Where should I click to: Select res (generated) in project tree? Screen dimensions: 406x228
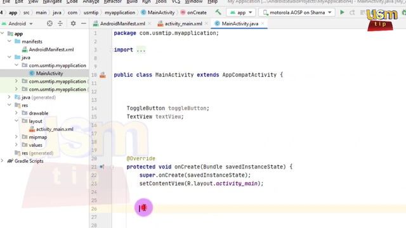tap(34, 153)
